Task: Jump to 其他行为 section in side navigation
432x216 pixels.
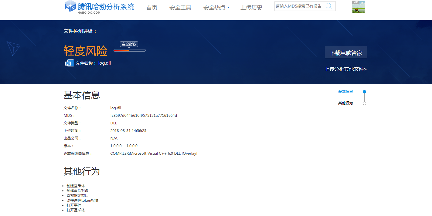Action: pyautogui.click(x=346, y=103)
